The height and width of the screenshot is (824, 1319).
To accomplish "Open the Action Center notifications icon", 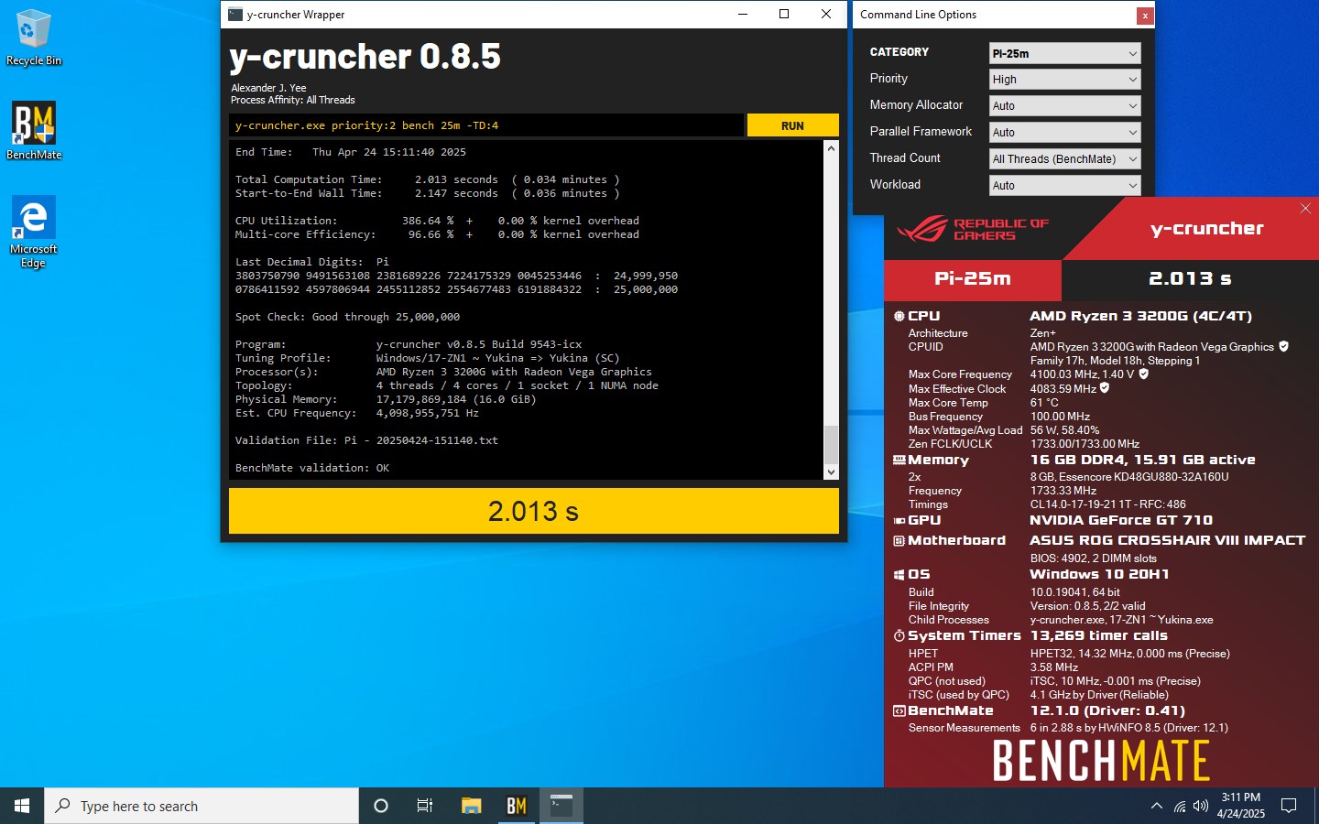I will click(1289, 806).
